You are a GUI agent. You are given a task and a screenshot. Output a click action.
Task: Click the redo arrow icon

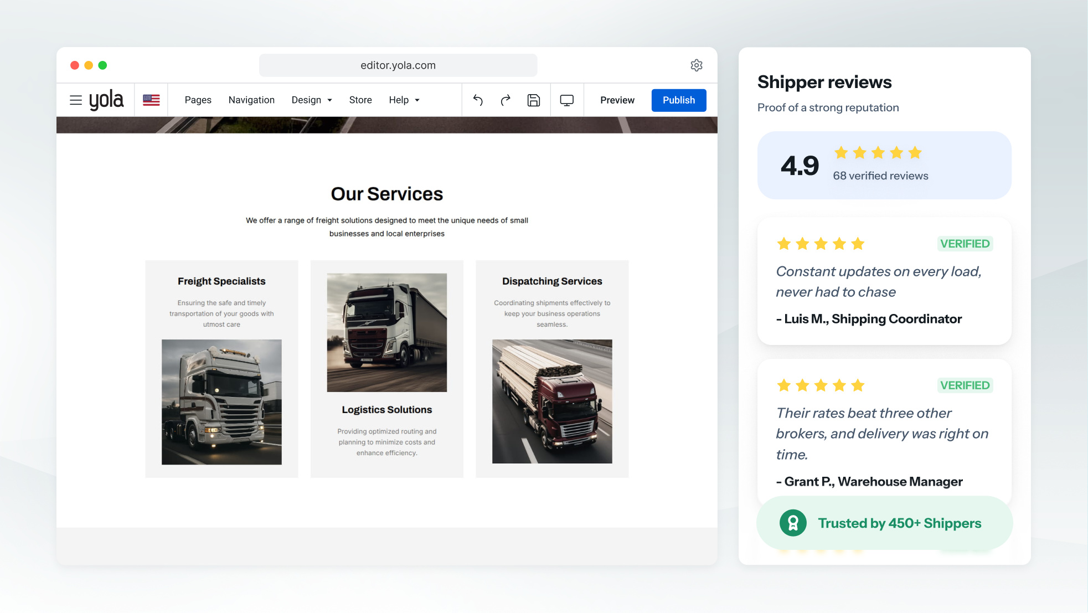coord(506,100)
